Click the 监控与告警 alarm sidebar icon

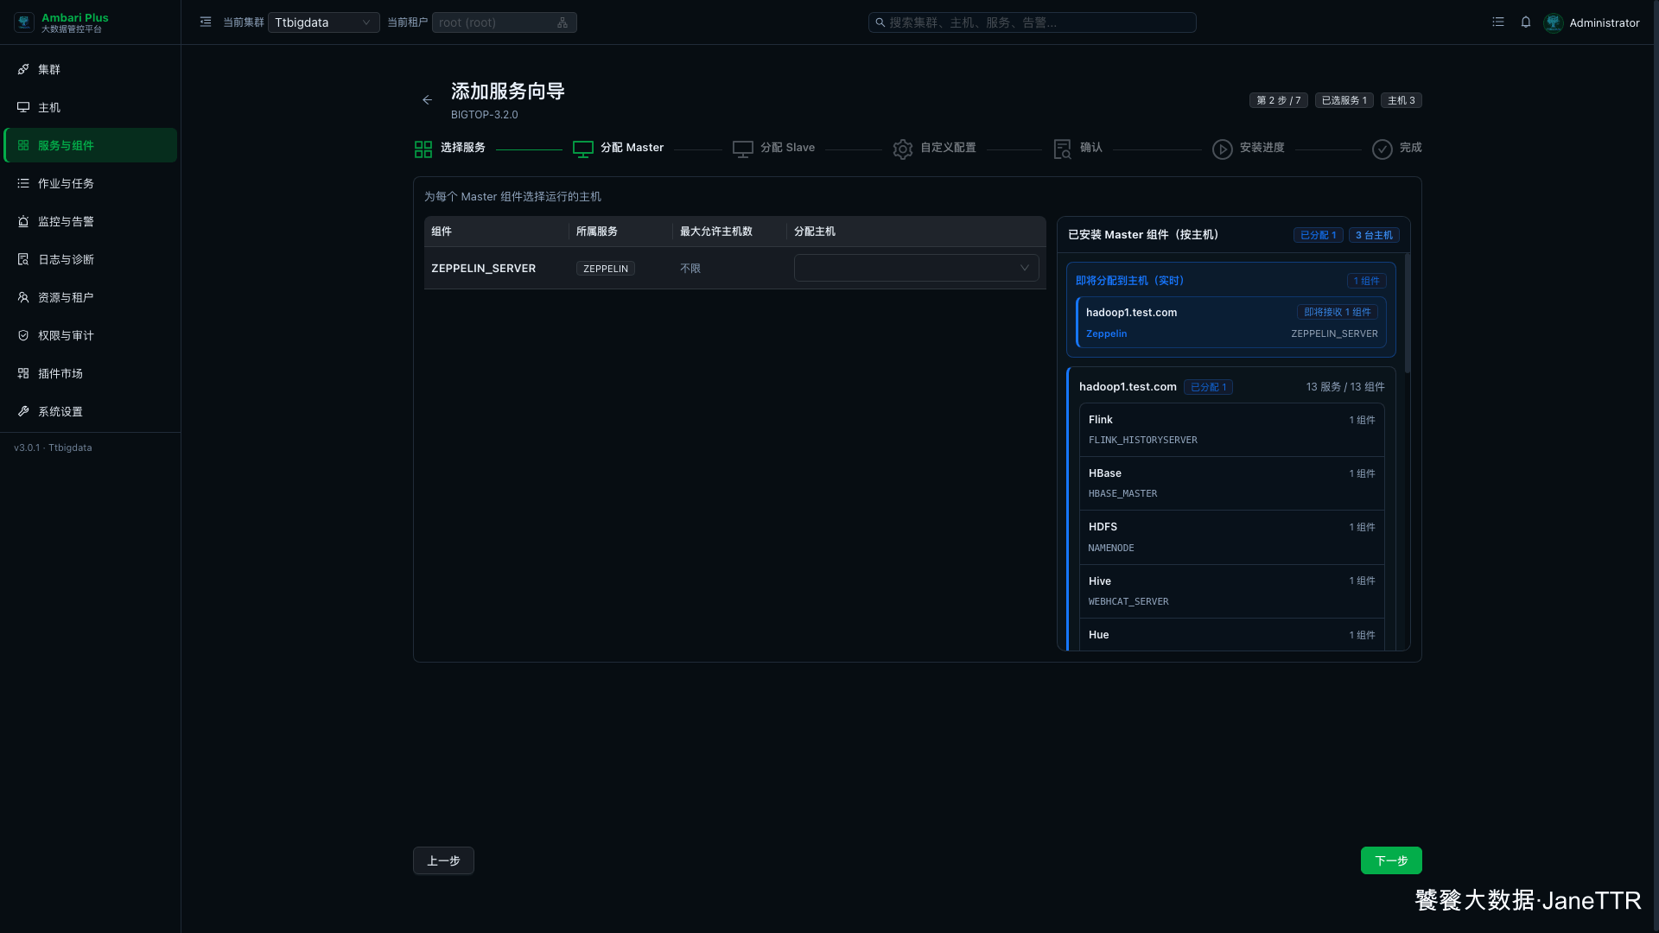(23, 221)
